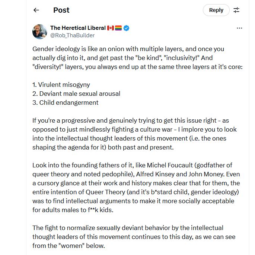Click the Reply button
Viewport: 255px width, 255px height.
216,10
